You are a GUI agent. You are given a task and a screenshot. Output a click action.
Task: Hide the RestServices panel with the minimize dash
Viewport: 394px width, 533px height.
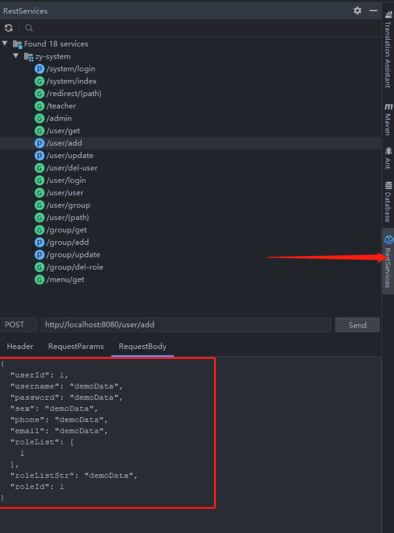pyautogui.click(x=374, y=11)
